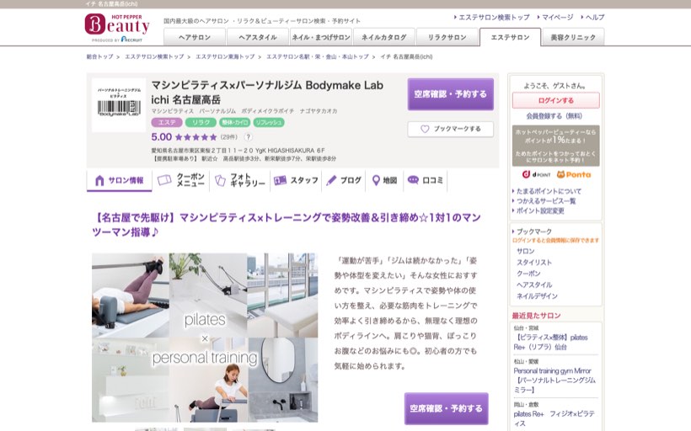Click ネイルデザイン bookmark link

click(537, 296)
